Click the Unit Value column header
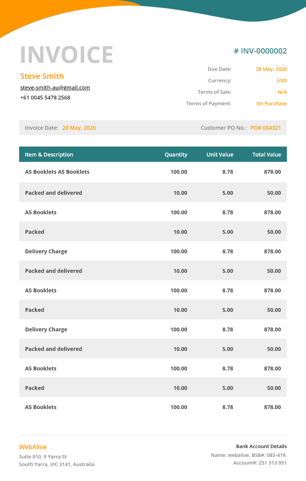This screenshot has width=306, height=481. pyautogui.click(x=220, y=155)
